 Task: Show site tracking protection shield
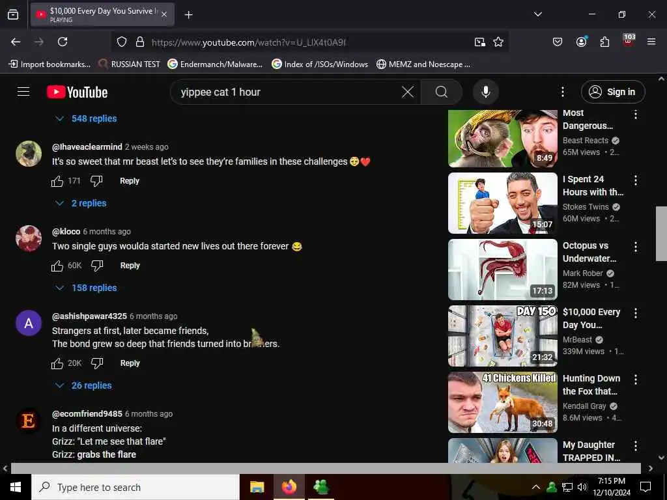(x=122, y=42)
